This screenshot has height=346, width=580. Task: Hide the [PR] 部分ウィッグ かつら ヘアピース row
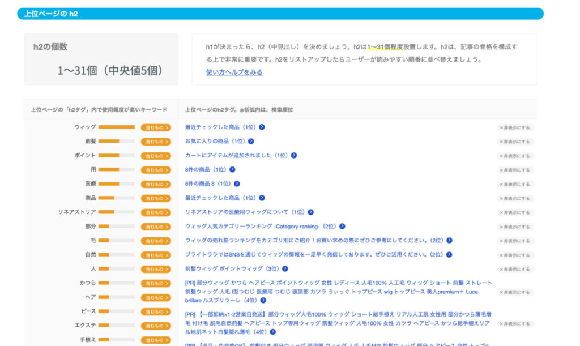(x=515, y=292)
